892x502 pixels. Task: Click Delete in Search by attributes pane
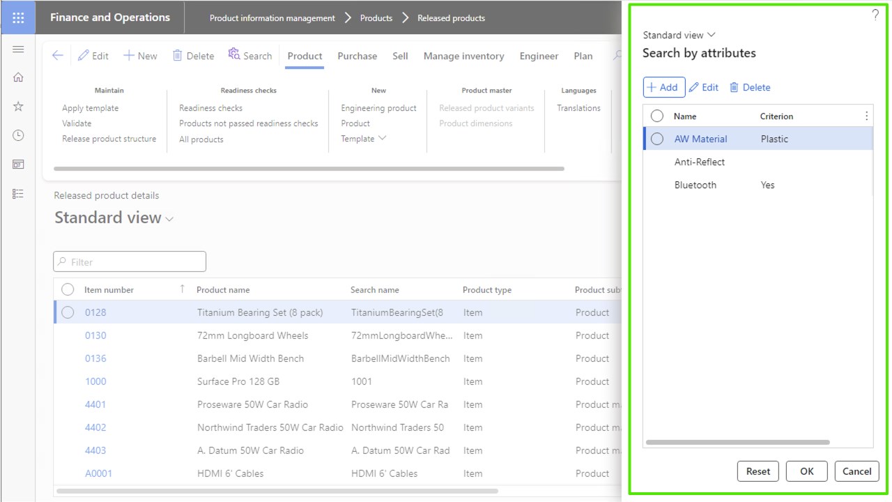click(750, 87)
